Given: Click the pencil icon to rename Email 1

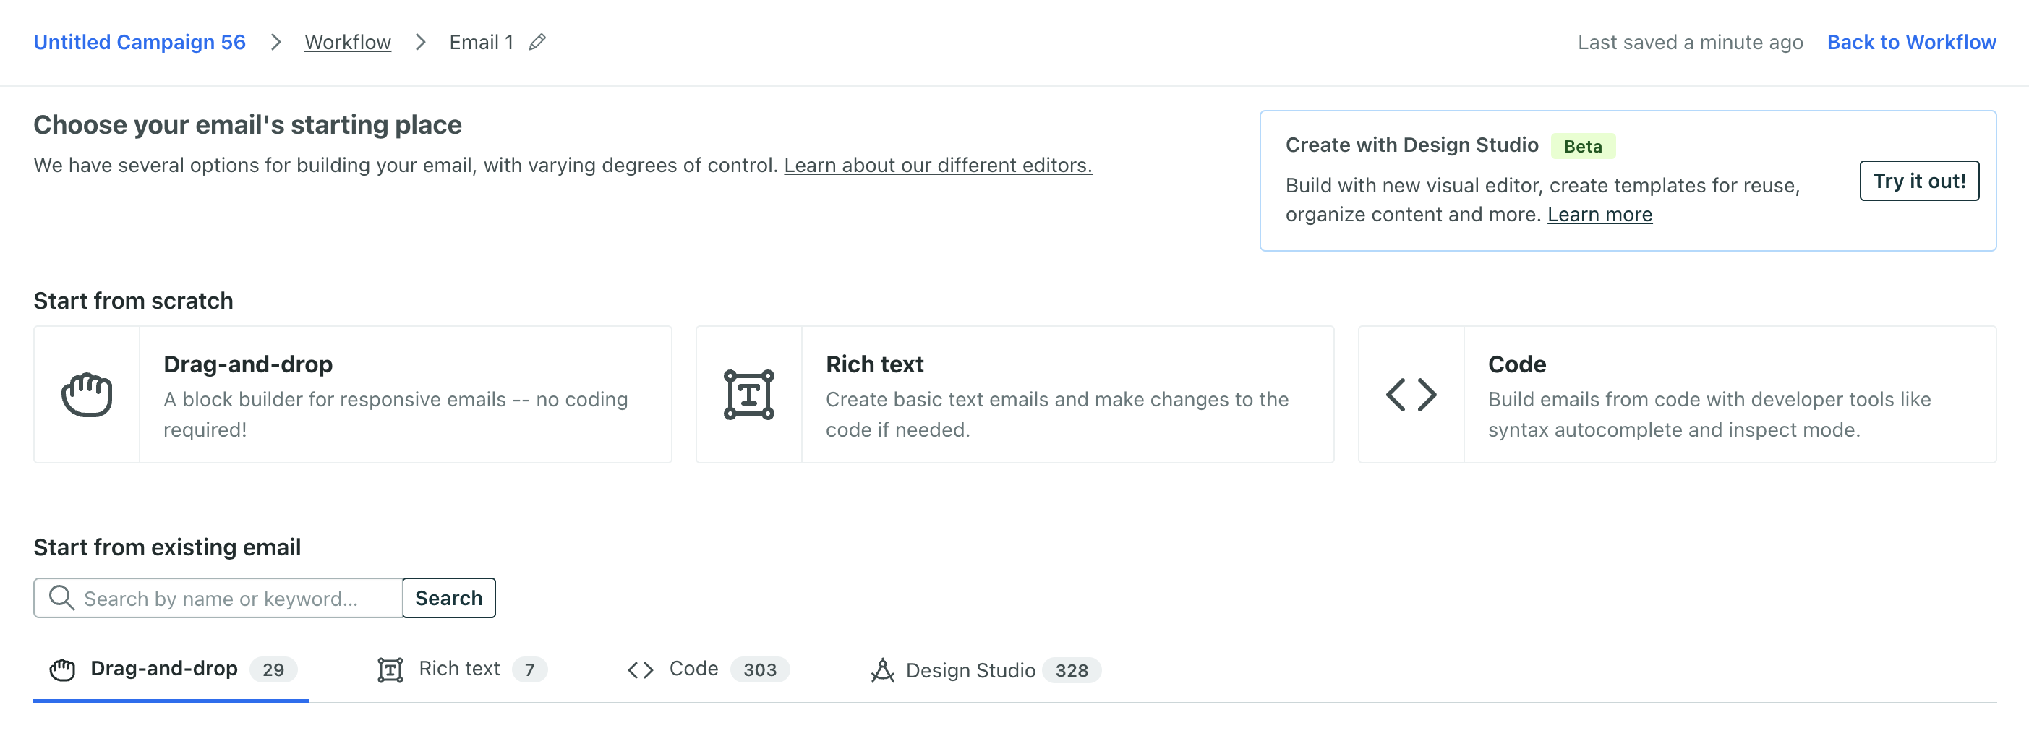Looking at the screenshot, I should (537, 43).
